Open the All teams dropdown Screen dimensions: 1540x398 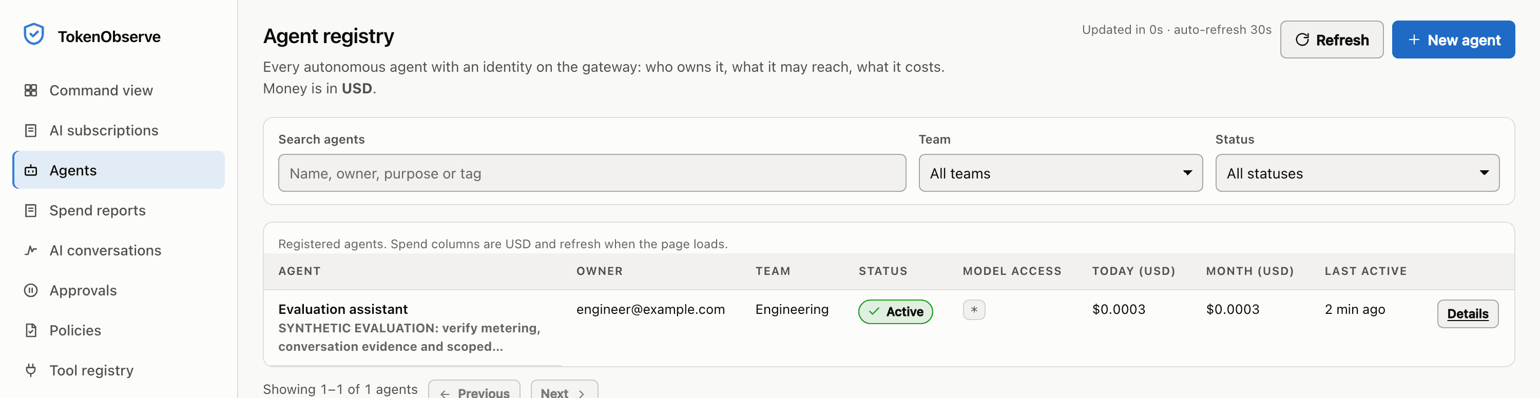[1061, 173]
